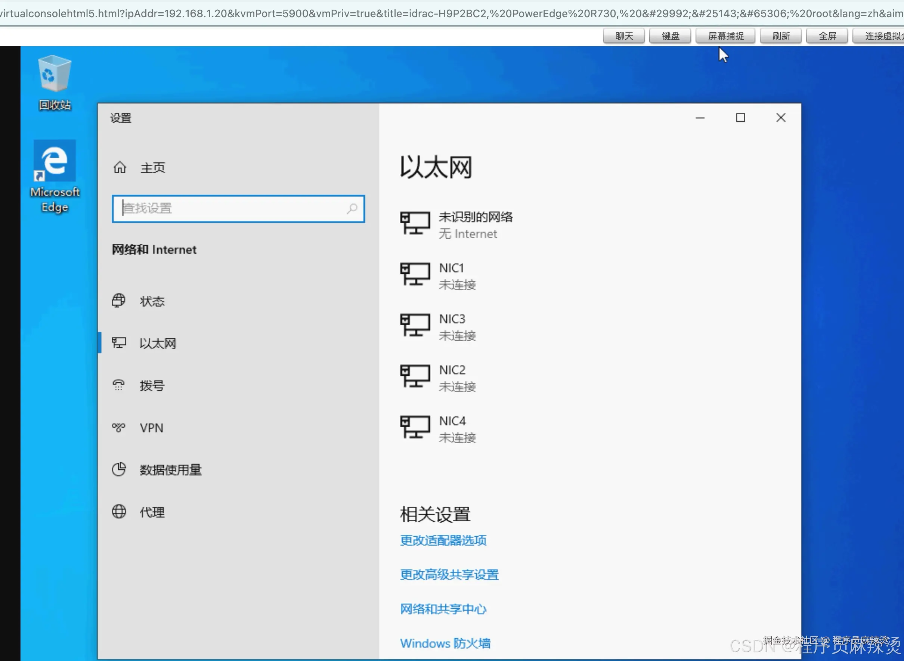
Task: Click the NIC4 adapter icon
Action: (x=415, y=427)
